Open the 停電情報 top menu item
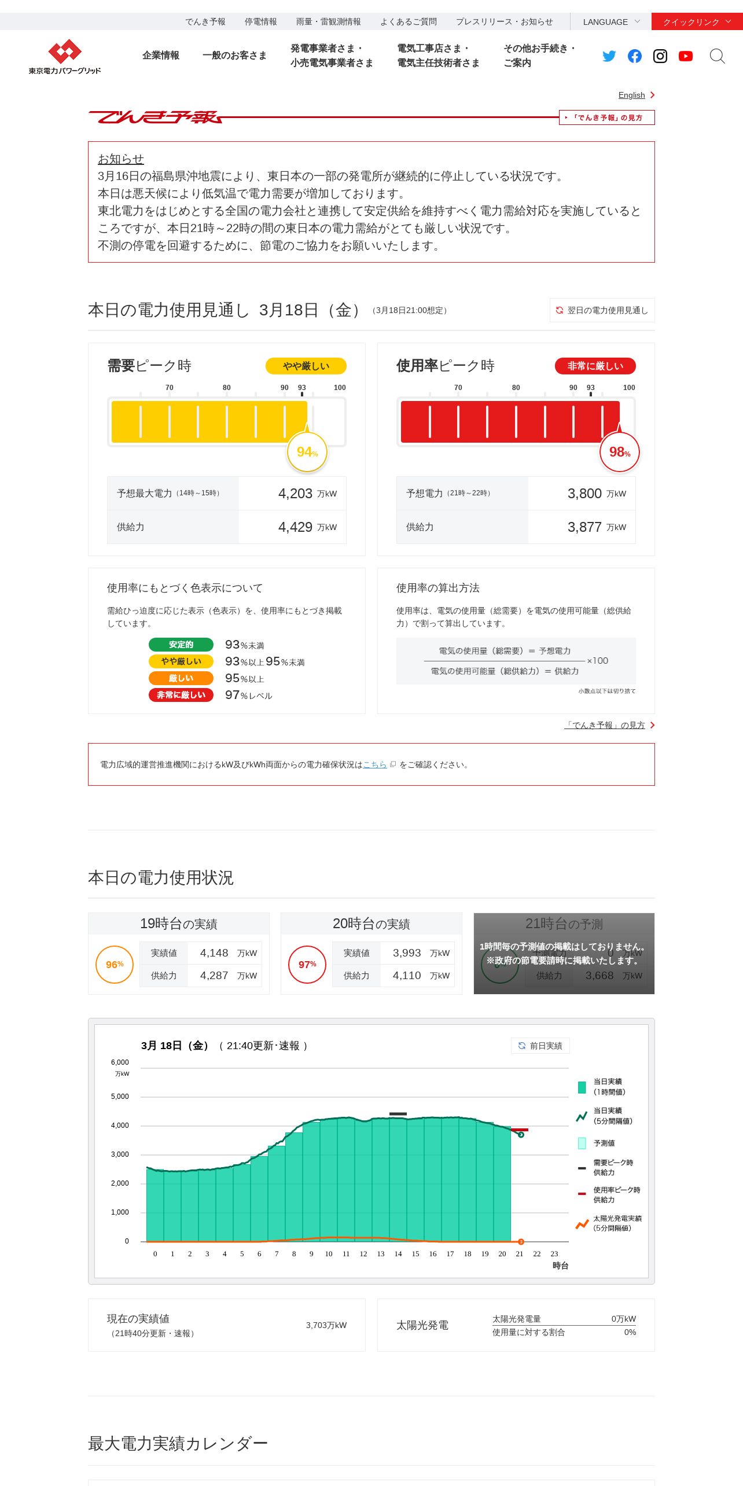The image size is (743, 1486). [261, 21]
